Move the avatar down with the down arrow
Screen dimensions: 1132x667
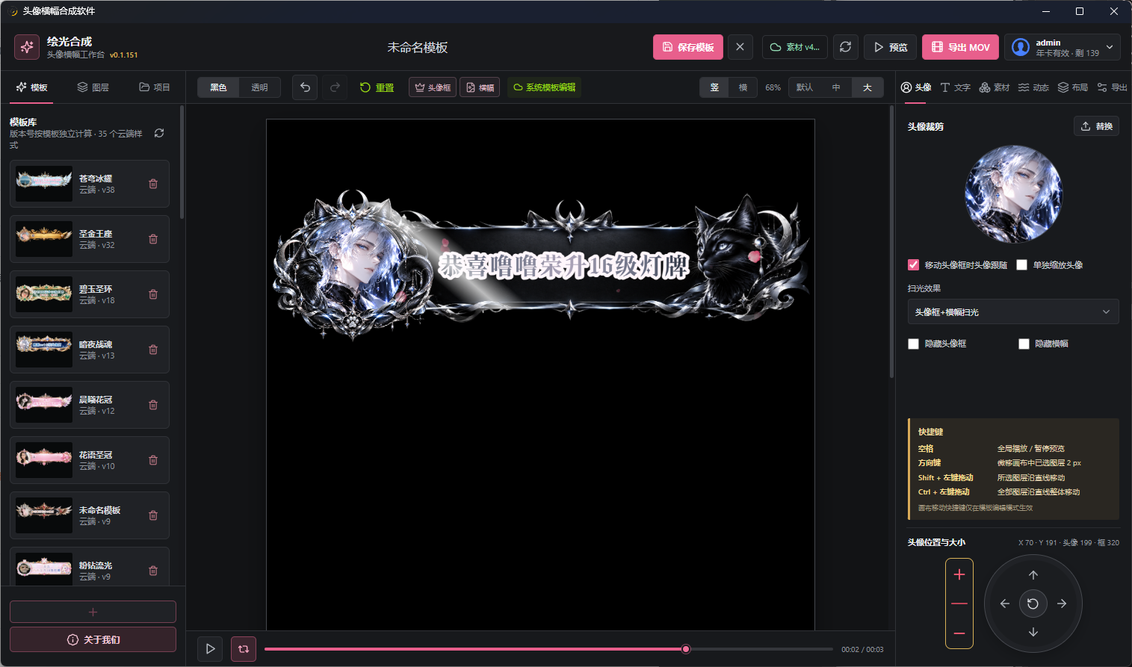tap(1033, 632)
